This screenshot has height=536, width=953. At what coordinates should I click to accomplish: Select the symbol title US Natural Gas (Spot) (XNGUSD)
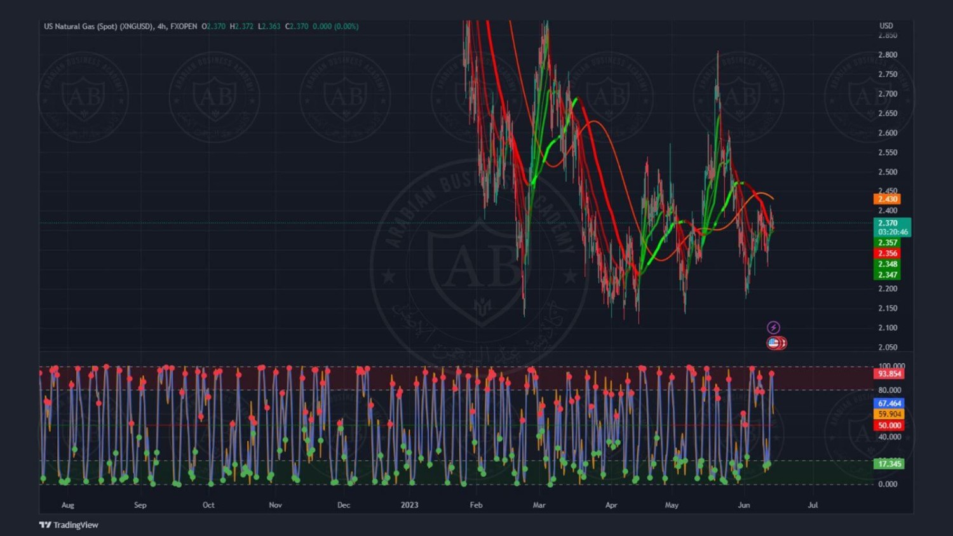98,27
